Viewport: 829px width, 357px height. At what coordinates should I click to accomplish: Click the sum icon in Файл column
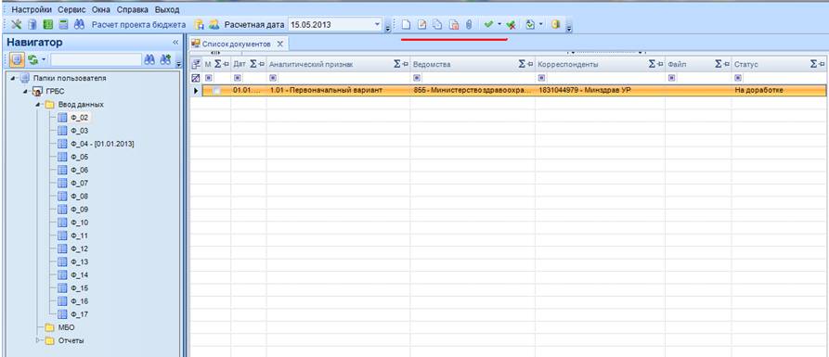(x=719, y=64)
